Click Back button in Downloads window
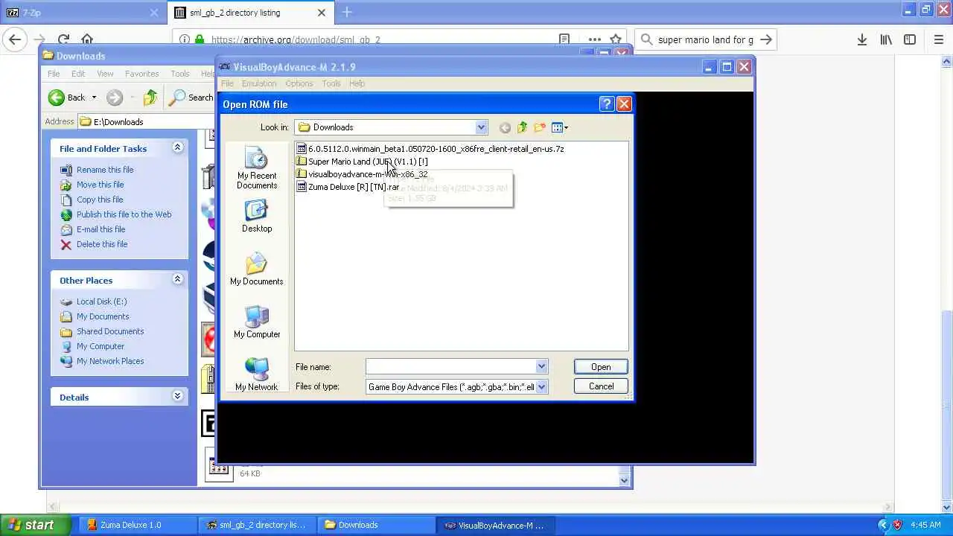953x536 pixels. 67,98
